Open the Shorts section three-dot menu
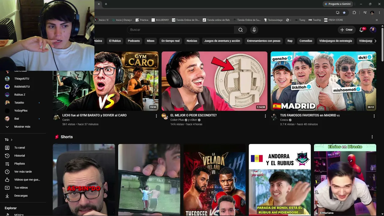Screen dimensions: 384x216 point(372,137)
